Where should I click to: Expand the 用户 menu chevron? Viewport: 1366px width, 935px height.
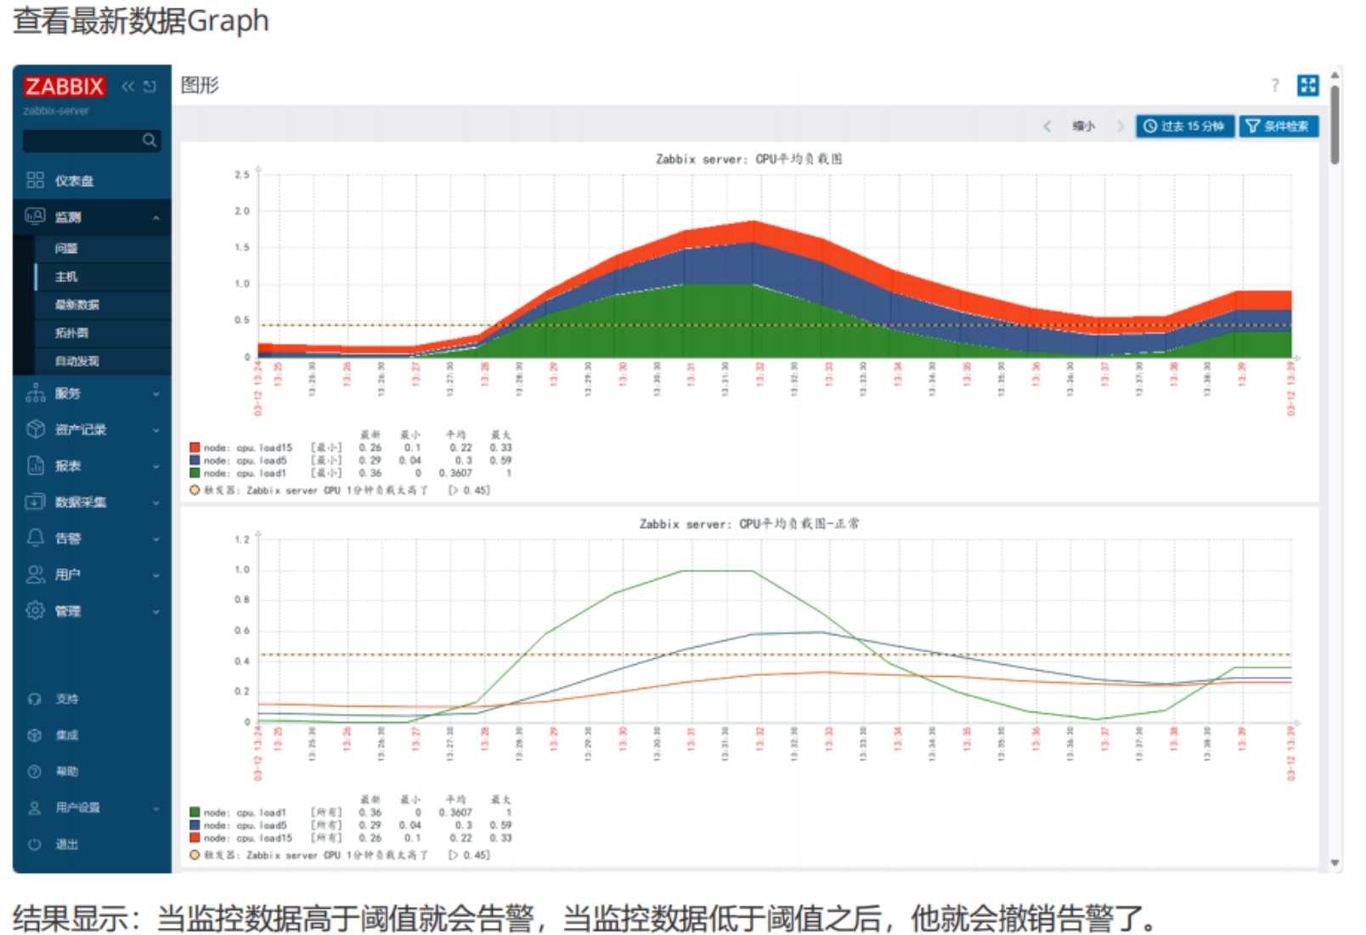tap(156, 575)
